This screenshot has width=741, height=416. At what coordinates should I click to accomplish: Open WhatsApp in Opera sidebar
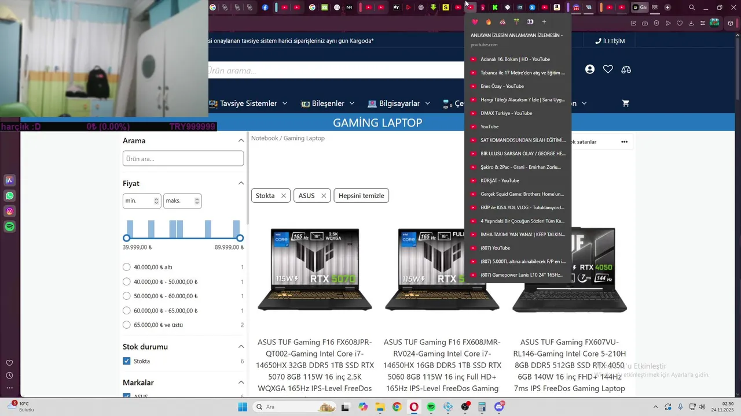(10, 196)
